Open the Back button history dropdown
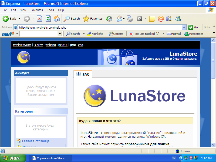This screenshot has height=162, width=216. click(19, 19)
